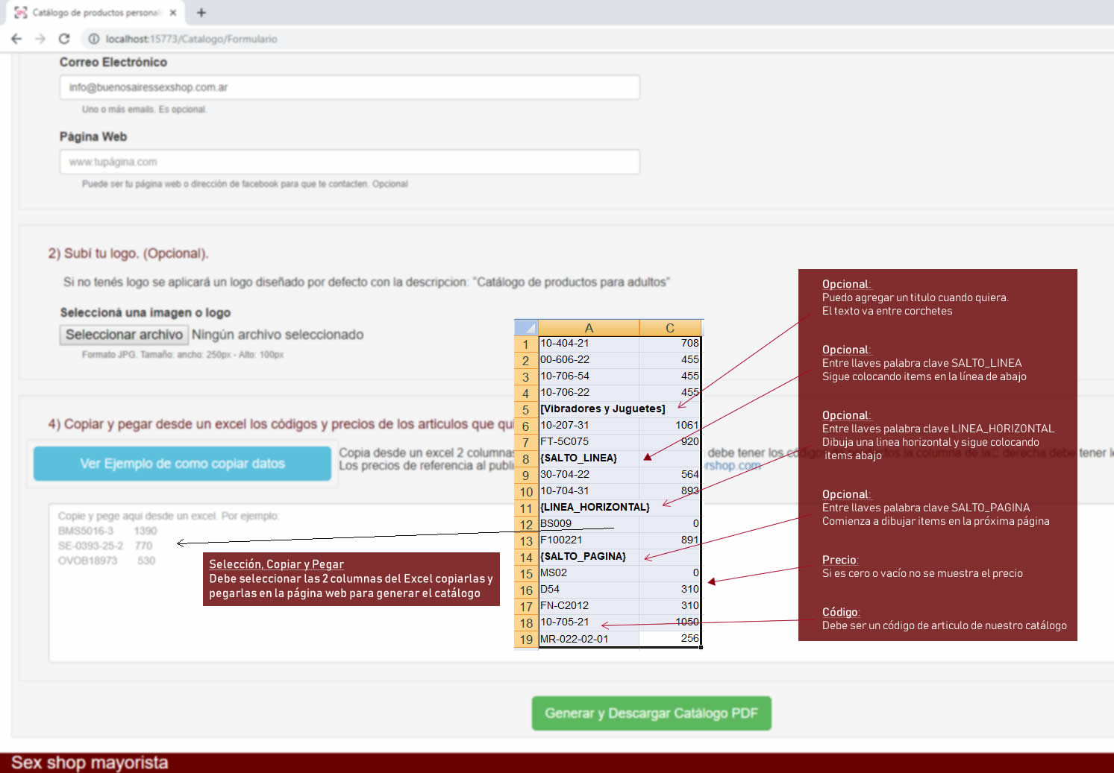Viewport: 1114px width, 773px height.
Task: Close the Catálogo de productos tab
Action: click(173, 13)
